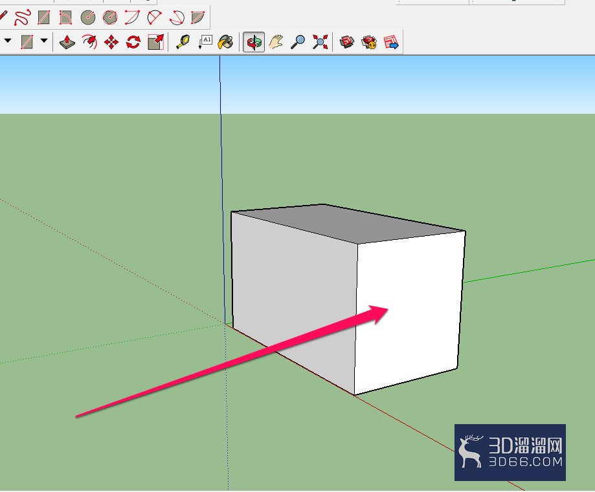
Task: Select the Freehand drawing tool
Action: [x=21, y=17]
